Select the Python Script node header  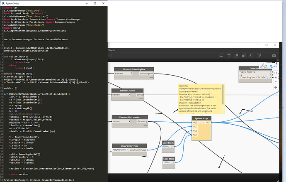201,118
